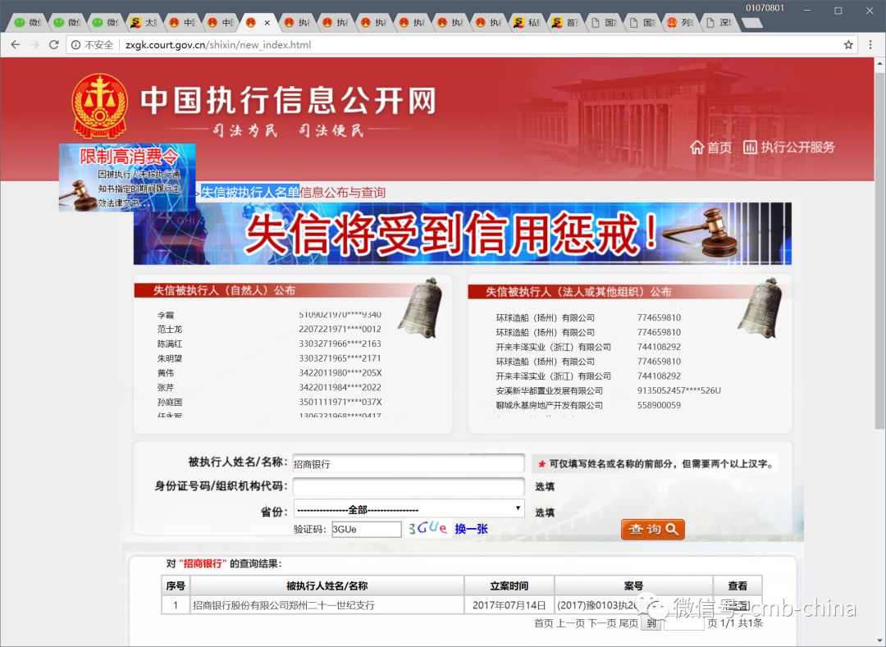
Task: Click the name 朱明望 in natural persons list
Action: coord(170,358)
